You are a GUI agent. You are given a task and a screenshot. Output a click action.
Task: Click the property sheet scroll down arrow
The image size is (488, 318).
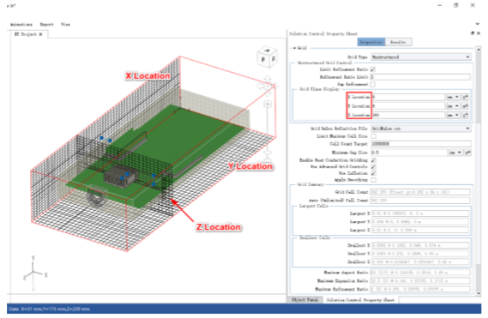[479, 293]
